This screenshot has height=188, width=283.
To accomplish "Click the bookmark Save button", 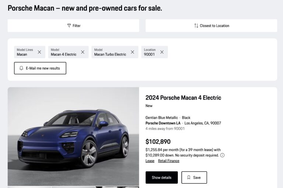I will pos(194,177).
